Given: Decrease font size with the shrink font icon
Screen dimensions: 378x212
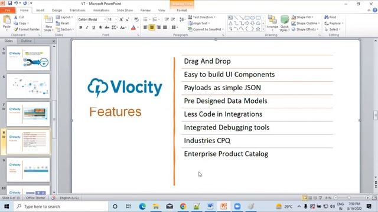Looking at the screenshot, I should point(128,19).
